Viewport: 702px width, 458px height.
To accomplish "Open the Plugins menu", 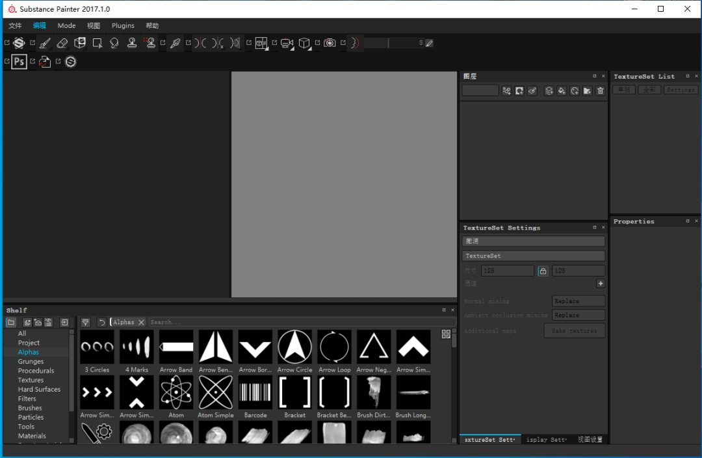I will point(123,25).
